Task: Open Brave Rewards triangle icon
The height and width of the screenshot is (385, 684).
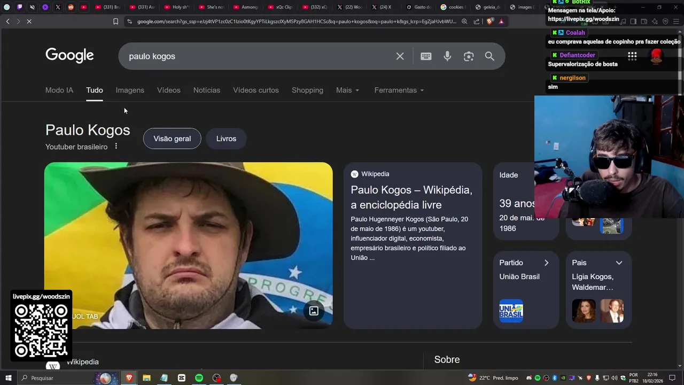Action: click(501, 21)
